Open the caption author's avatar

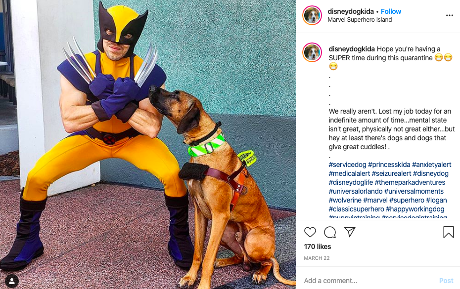tap(312, 52)
